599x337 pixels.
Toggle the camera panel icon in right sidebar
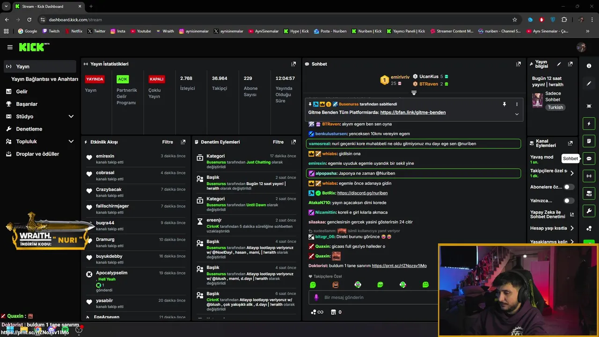[589, 193]
